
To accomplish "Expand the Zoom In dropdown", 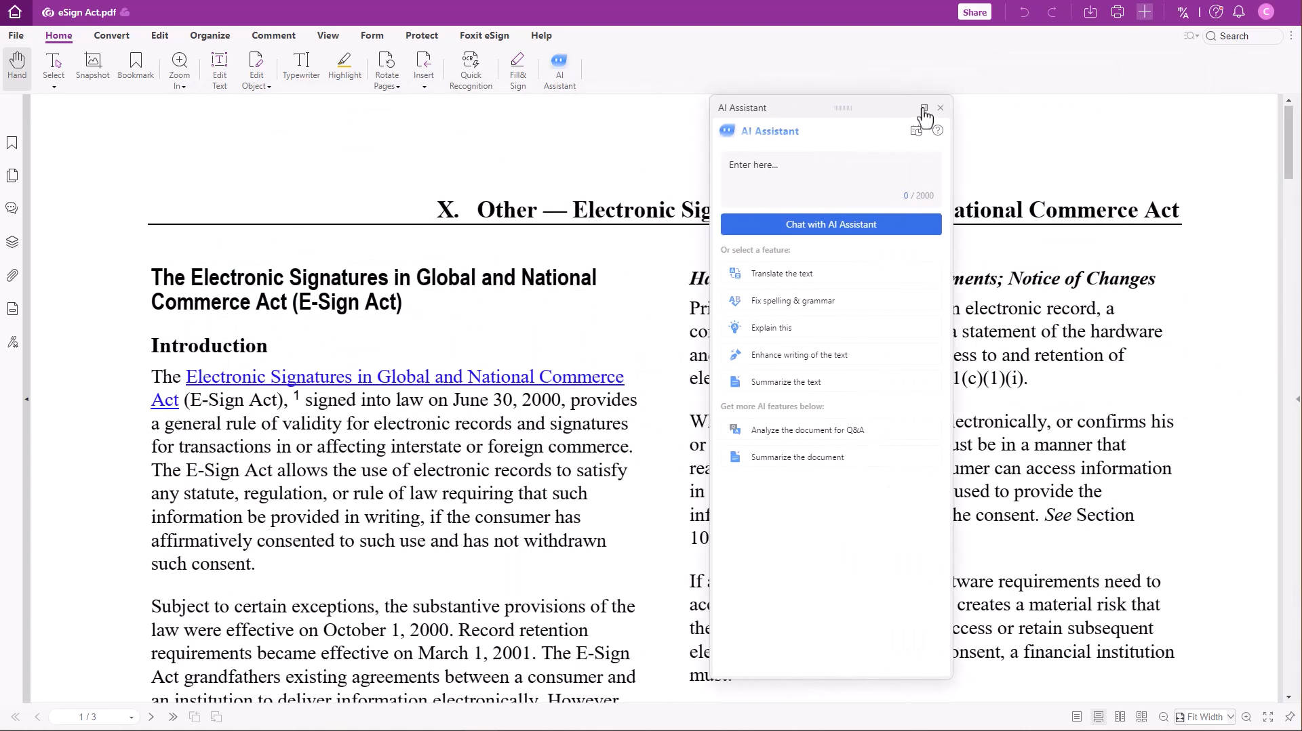I will (184, 87).
